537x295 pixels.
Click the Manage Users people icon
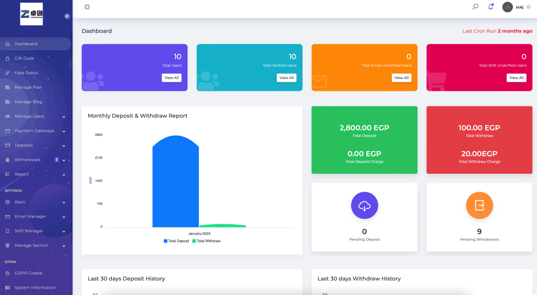point(7,116)
